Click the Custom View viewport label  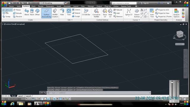[10, 24]
